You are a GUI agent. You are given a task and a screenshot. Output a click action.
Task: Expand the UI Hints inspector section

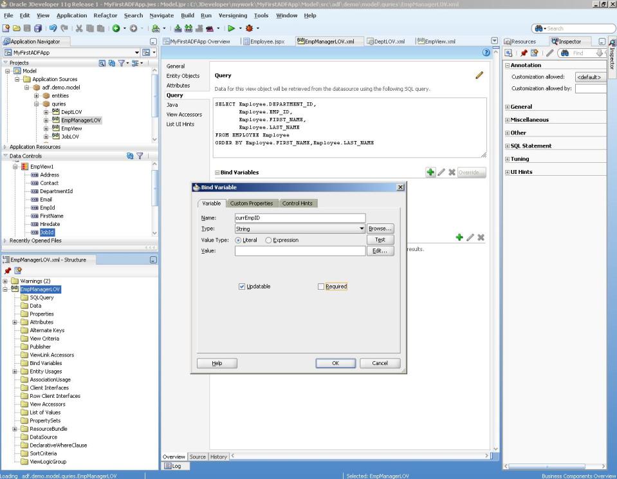[507, 172]
